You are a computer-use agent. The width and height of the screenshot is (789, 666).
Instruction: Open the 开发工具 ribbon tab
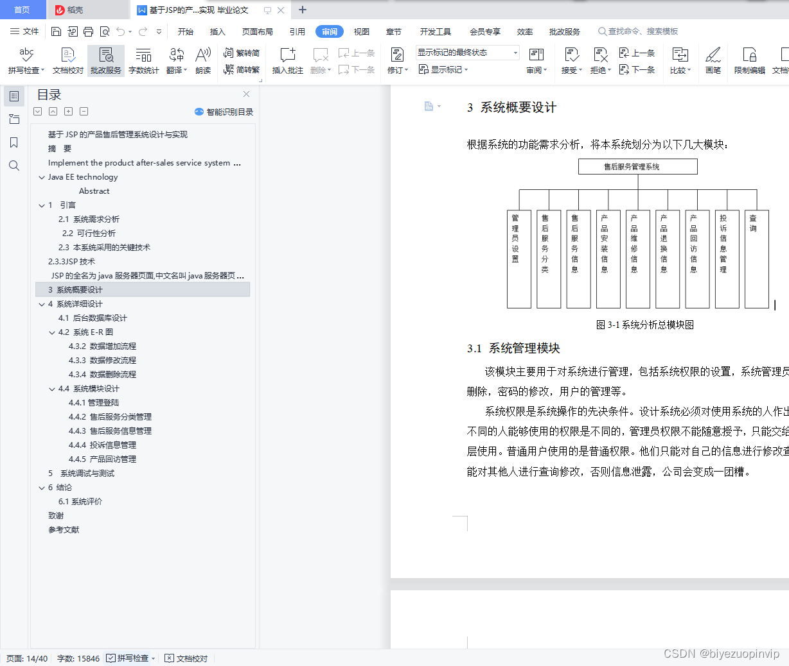pyautogui.click(x=436, y=31)
